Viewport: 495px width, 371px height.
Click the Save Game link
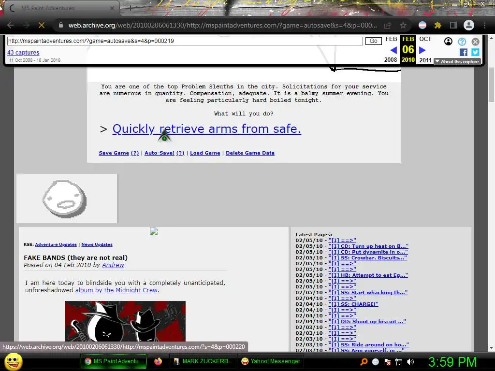click(114, 153)
